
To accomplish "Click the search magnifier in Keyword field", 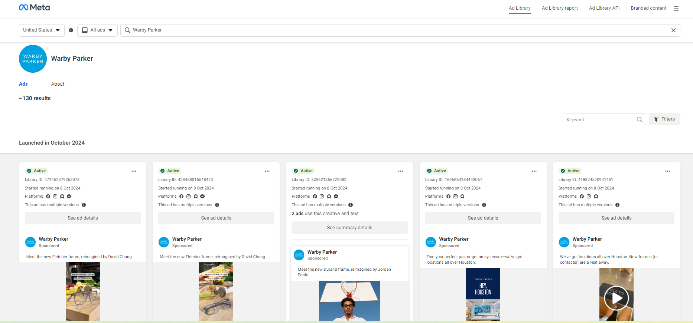I will coord(640,119).
